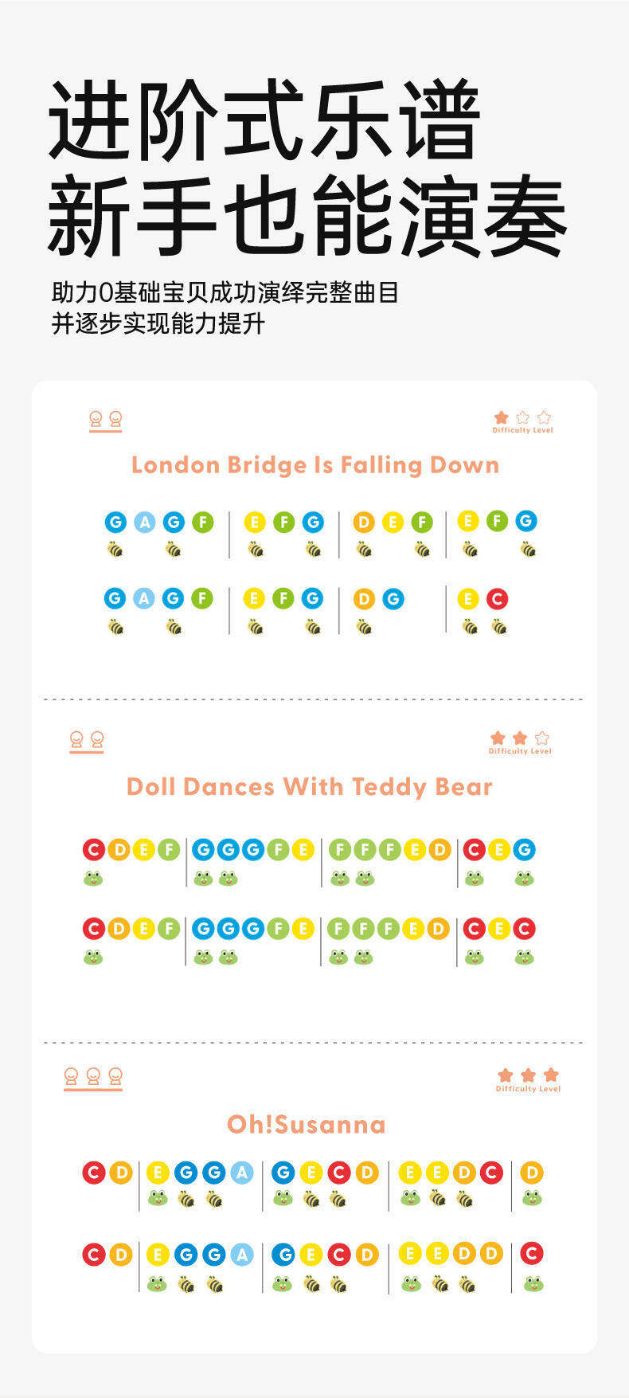Click the empty third star of Doll Dances difficulty
629x1398 pixels.
coord(542,738)
